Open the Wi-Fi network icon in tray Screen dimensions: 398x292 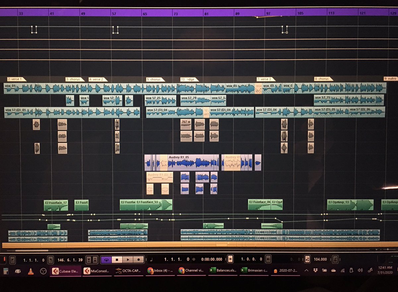343,271
